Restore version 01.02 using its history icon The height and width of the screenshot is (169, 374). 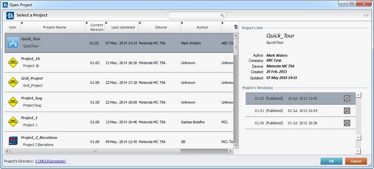point(347,98)
